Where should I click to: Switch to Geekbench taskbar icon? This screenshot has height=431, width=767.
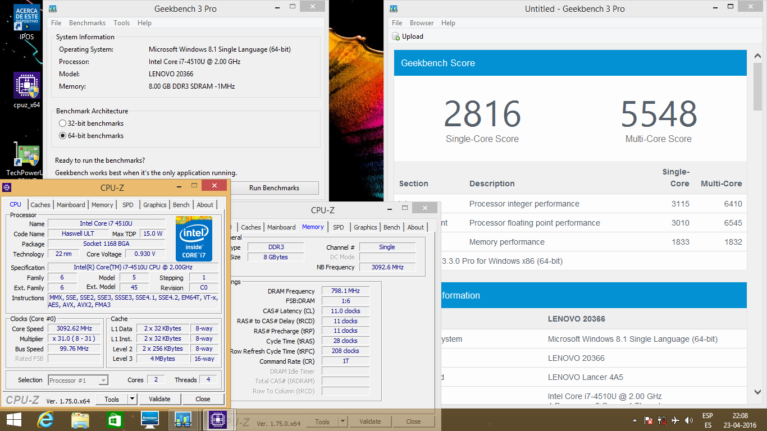(184, 420)
